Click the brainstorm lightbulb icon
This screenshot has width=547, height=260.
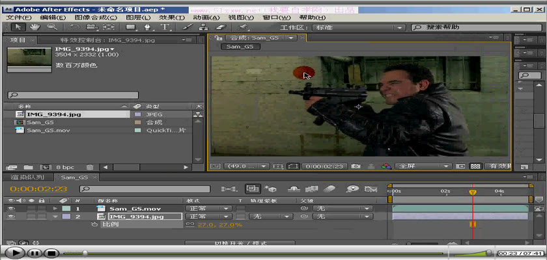coord(353,189)
